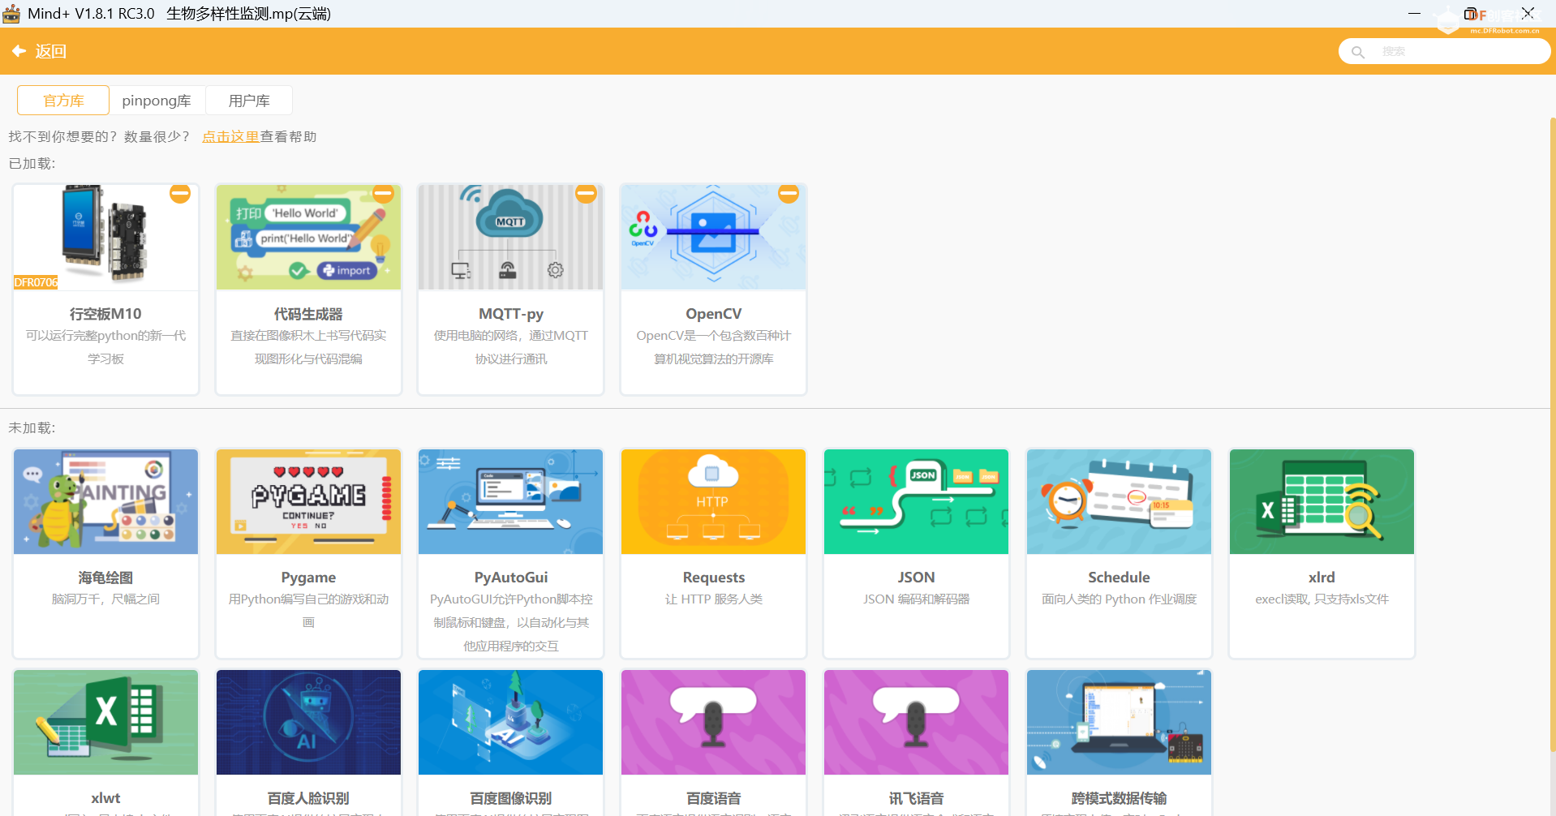Load the xlwt Excel library

(105, 742)
